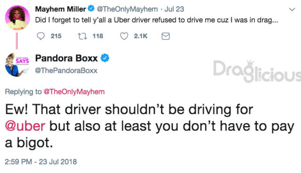The width and height of the screenshot is (301, 173).
Task: Open the @uber mention in the reply
Action: coord(25,126)
